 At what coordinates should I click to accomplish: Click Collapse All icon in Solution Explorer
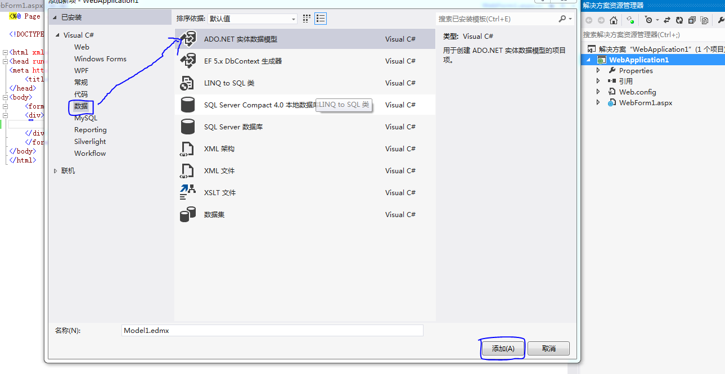692,20
